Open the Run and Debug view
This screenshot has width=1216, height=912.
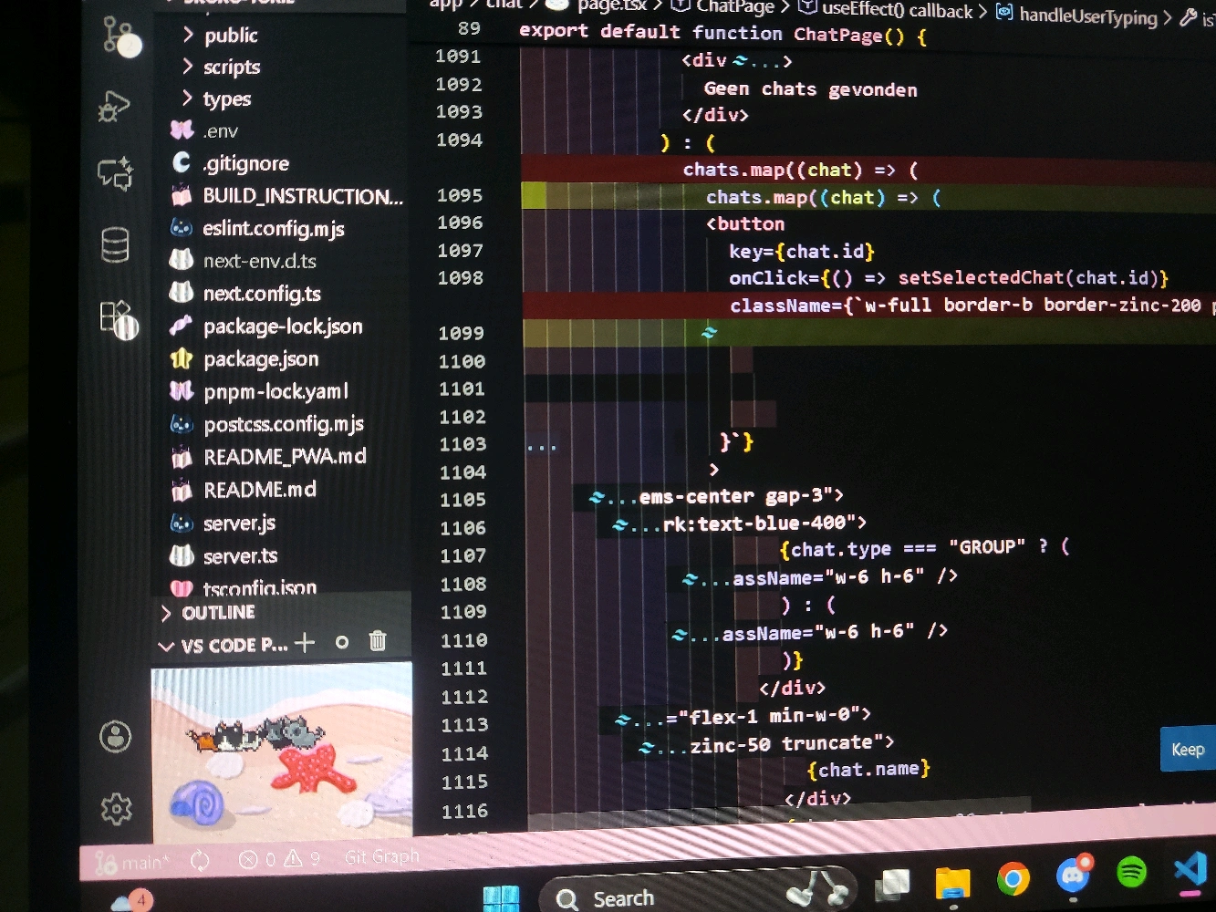(x=115, y=106)
